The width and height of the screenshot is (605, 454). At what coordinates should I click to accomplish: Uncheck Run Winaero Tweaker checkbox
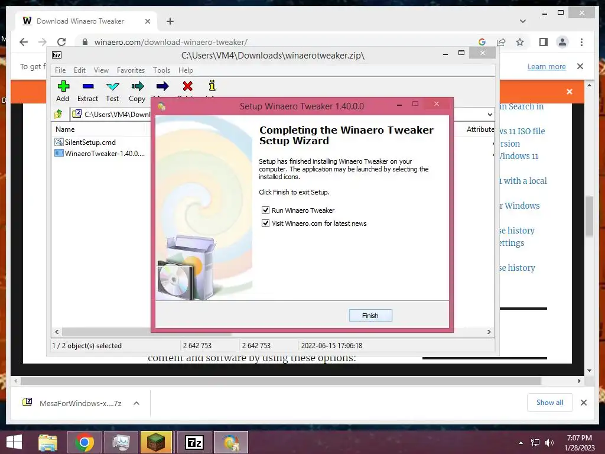265,210
